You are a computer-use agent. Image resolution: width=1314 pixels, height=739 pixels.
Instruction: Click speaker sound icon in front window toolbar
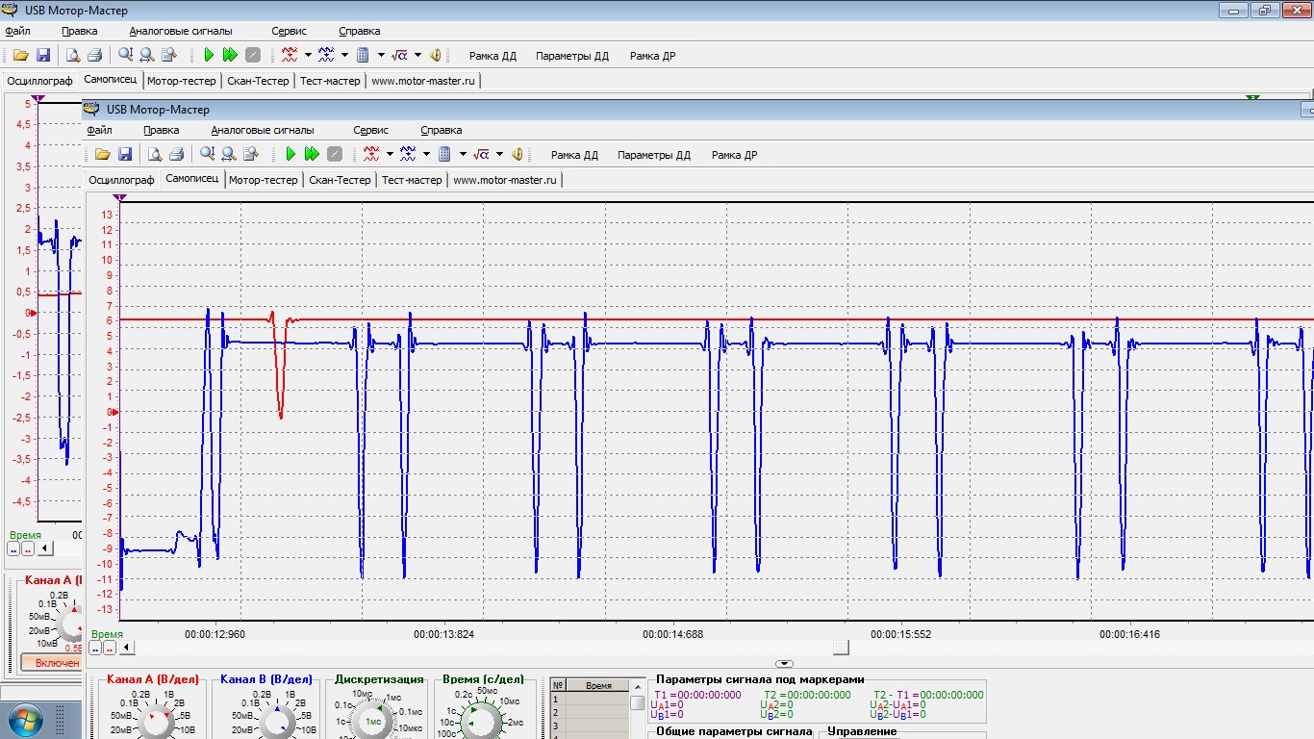(518, 154)
